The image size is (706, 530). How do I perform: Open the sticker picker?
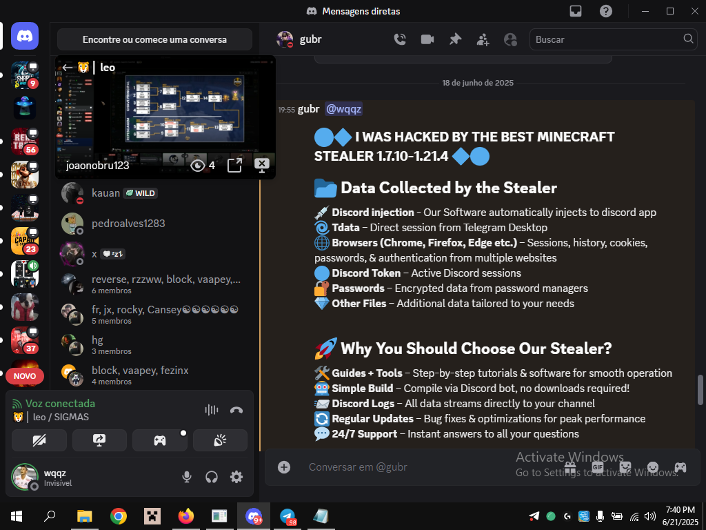[625, 467]
